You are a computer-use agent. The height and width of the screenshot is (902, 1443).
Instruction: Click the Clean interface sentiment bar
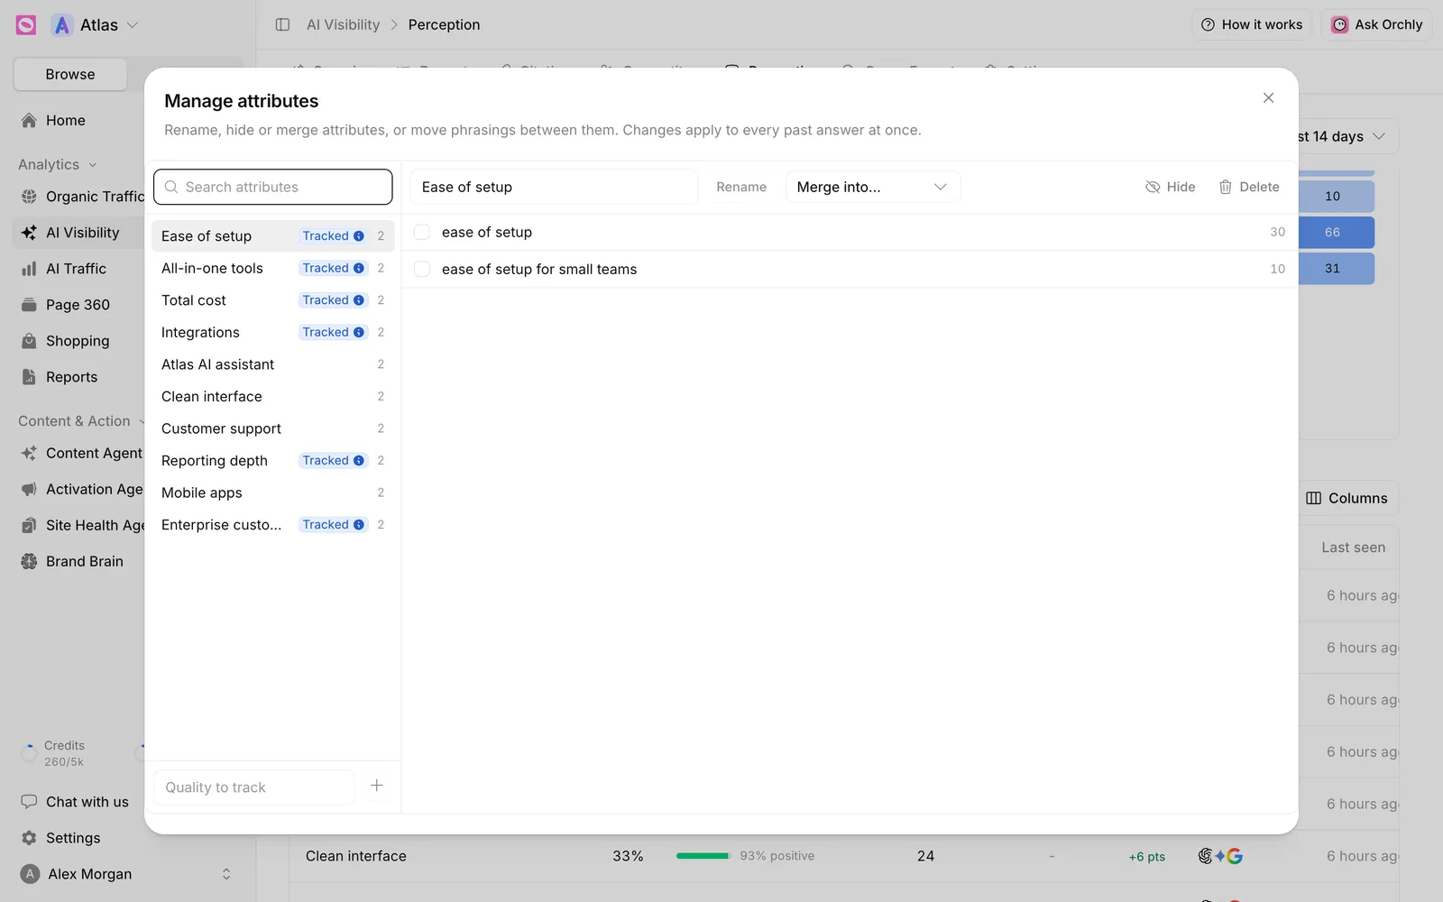tap(703, 856)
